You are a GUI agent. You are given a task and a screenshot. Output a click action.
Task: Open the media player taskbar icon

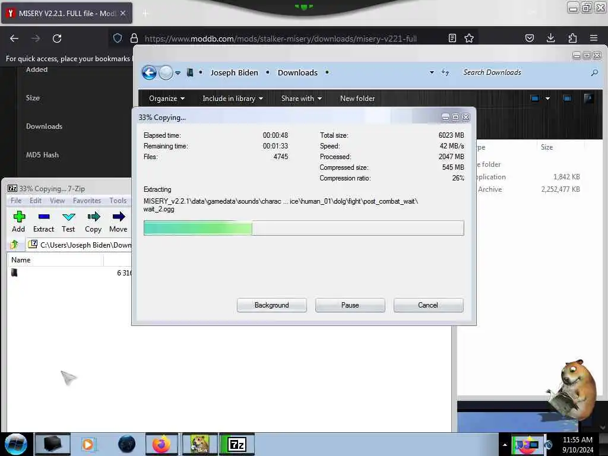click(88, 444)
